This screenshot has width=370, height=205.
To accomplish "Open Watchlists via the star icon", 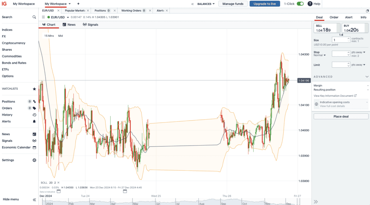I will click(34, 89).
